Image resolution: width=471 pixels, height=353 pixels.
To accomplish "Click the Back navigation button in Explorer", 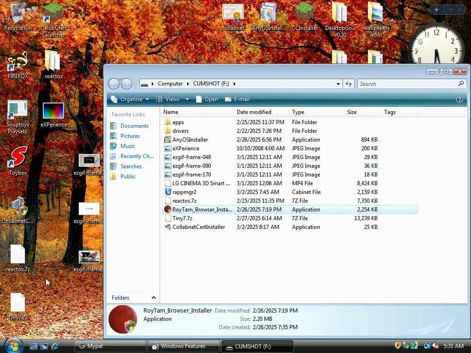I will tap(114, 84).
